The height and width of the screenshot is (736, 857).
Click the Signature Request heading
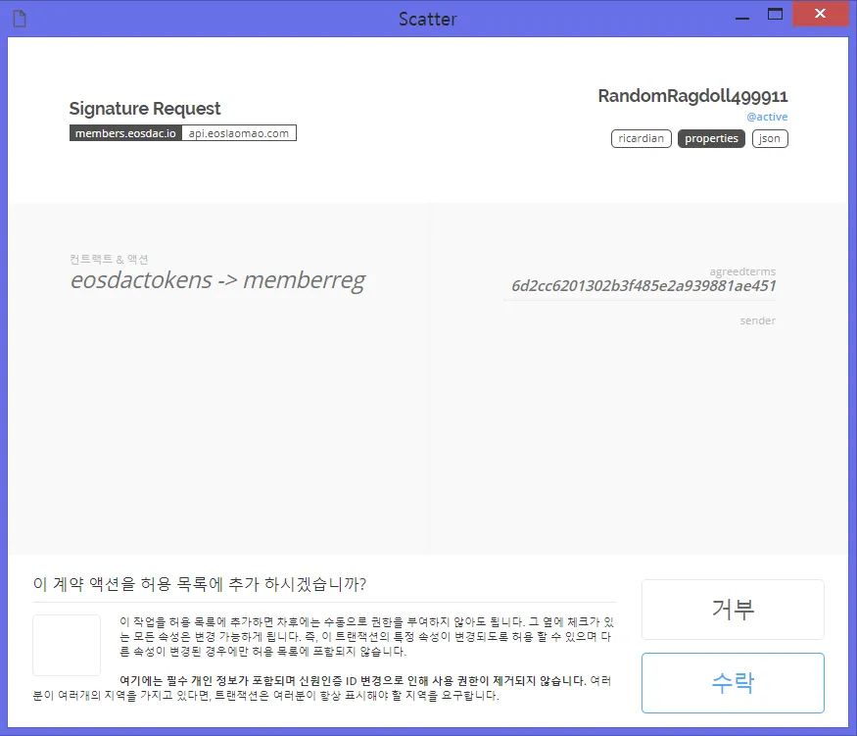pos(145,108)
